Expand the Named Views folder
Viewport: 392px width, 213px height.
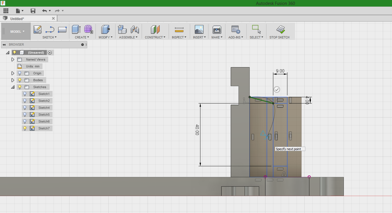coord(13,59)
